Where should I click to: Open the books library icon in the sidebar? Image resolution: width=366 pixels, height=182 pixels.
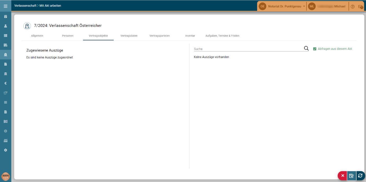[6, 45]
